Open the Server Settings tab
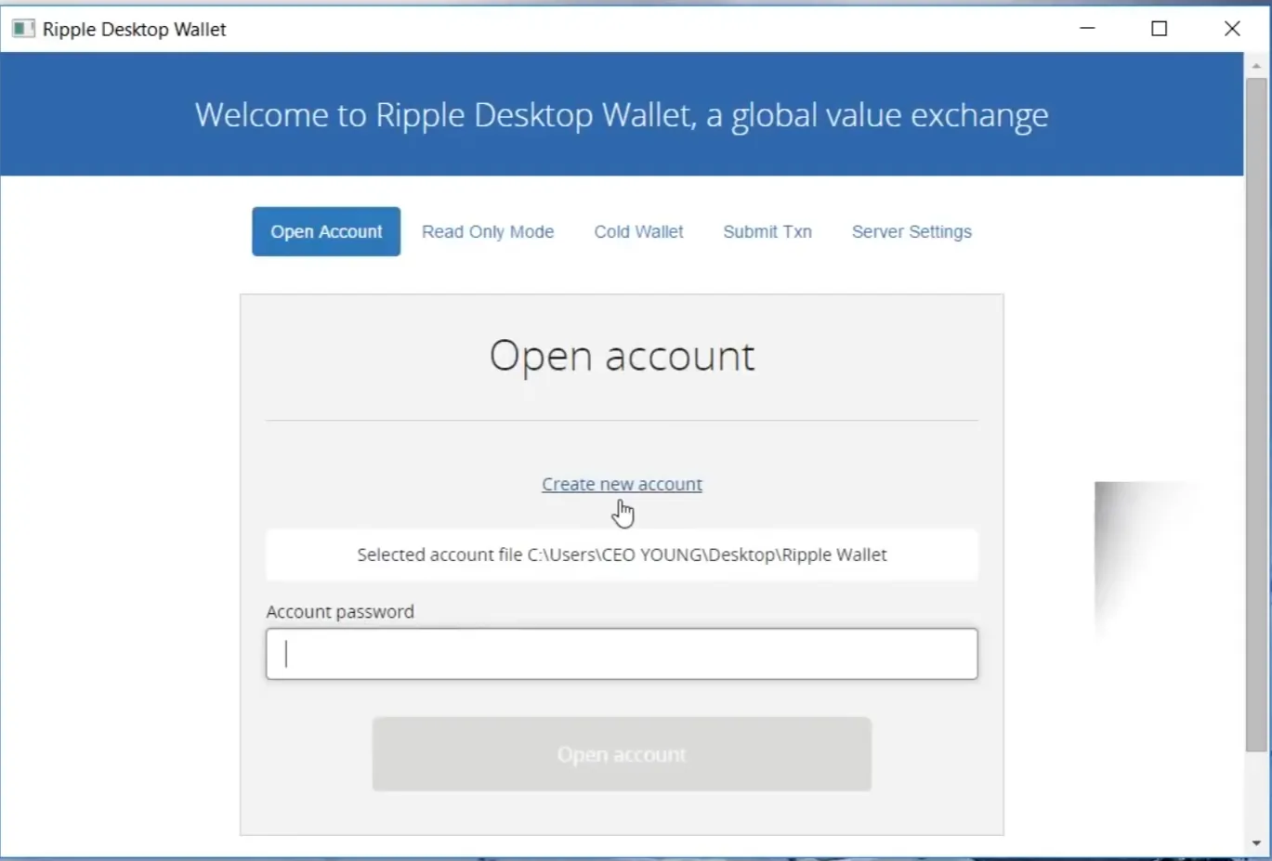Viewport: 1272px width, 861px height. (x=911, y=231)
